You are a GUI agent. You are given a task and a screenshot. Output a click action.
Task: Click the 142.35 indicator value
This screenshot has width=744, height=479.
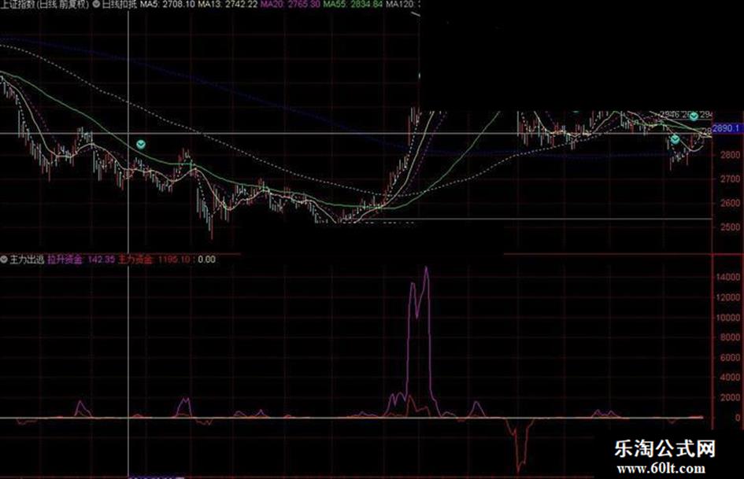(x=102, y=260)
